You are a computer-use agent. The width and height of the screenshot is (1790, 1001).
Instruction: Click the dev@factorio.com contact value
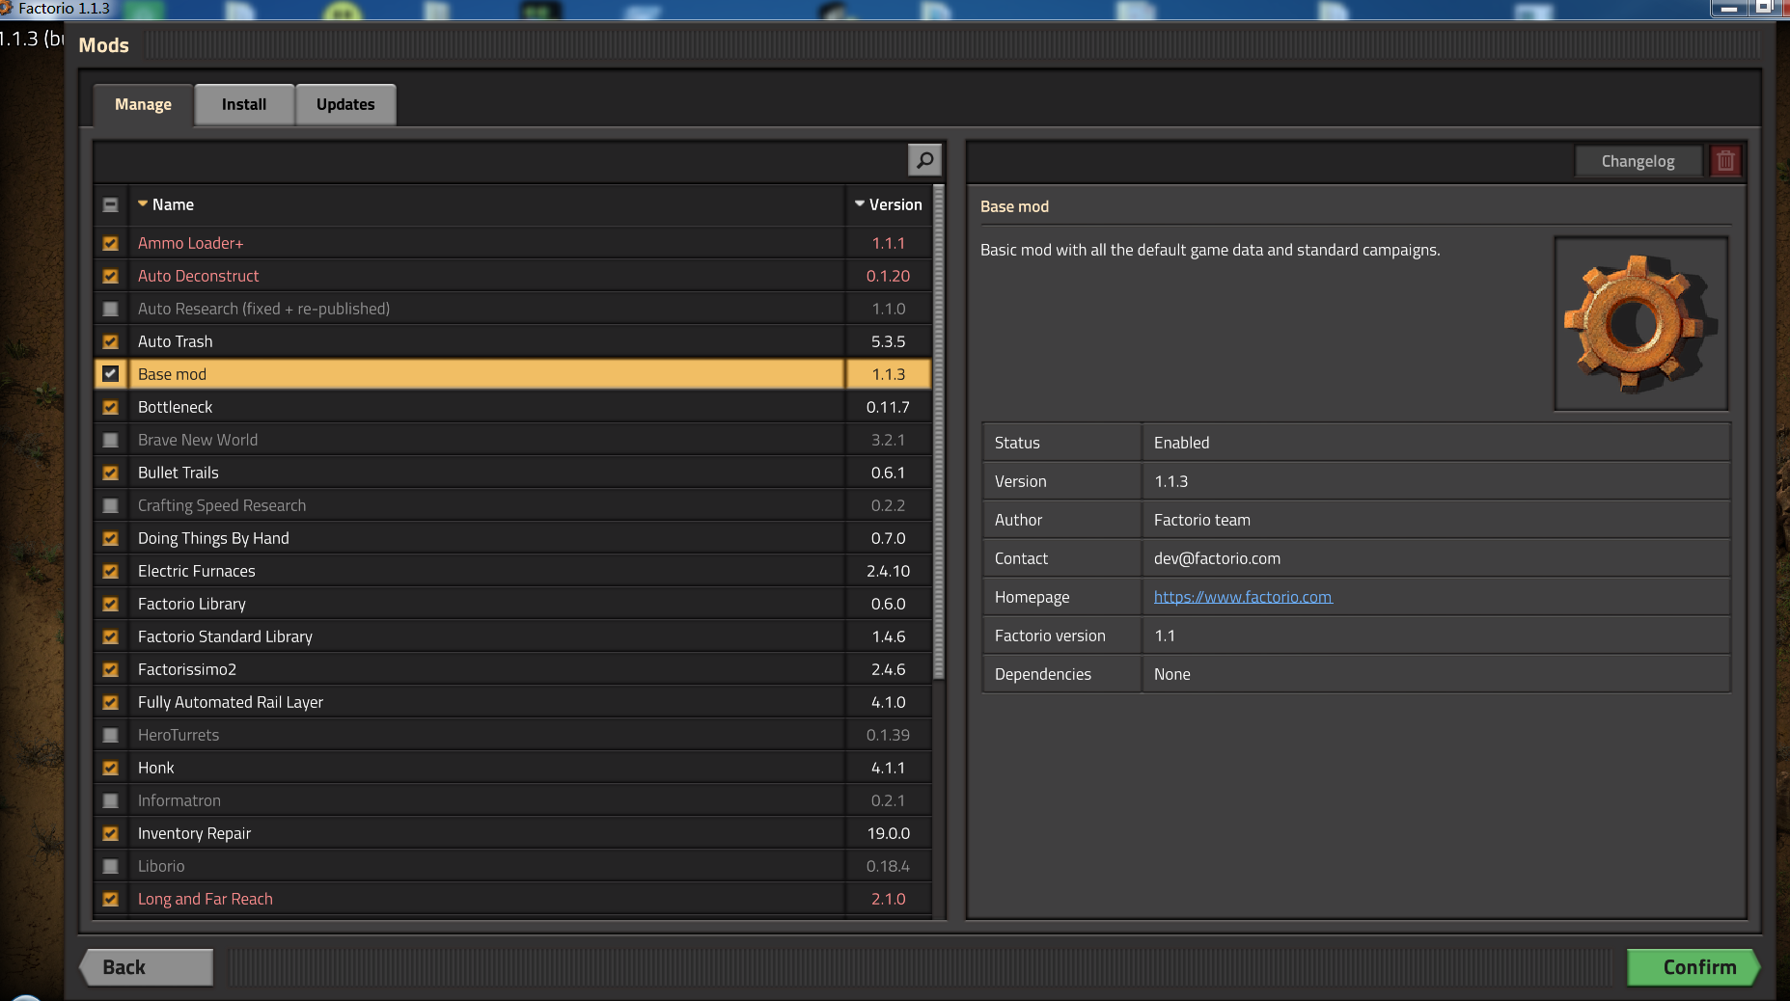click(1217, 558)
